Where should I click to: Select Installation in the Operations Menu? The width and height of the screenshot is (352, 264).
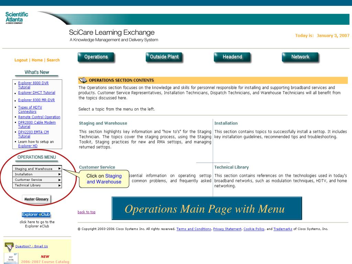37,174
